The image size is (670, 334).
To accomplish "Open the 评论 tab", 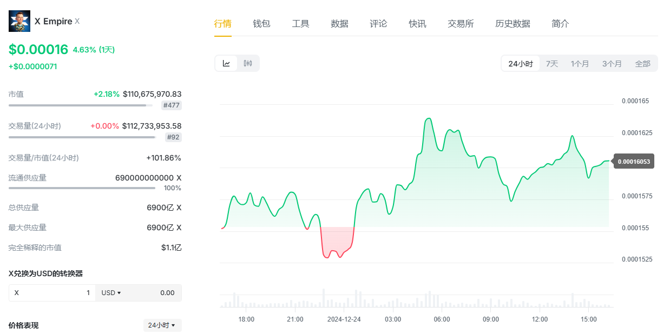I will point(378,24).
